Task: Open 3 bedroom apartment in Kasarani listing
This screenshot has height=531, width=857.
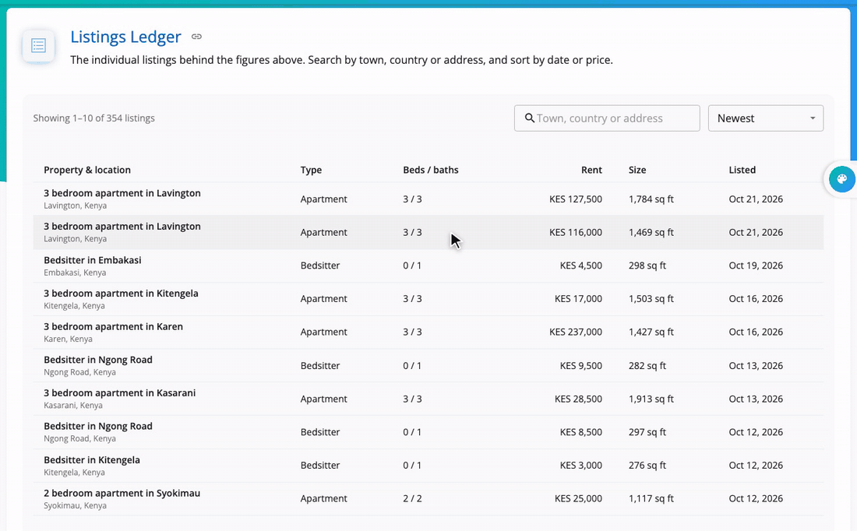Action: pos(120,392)
